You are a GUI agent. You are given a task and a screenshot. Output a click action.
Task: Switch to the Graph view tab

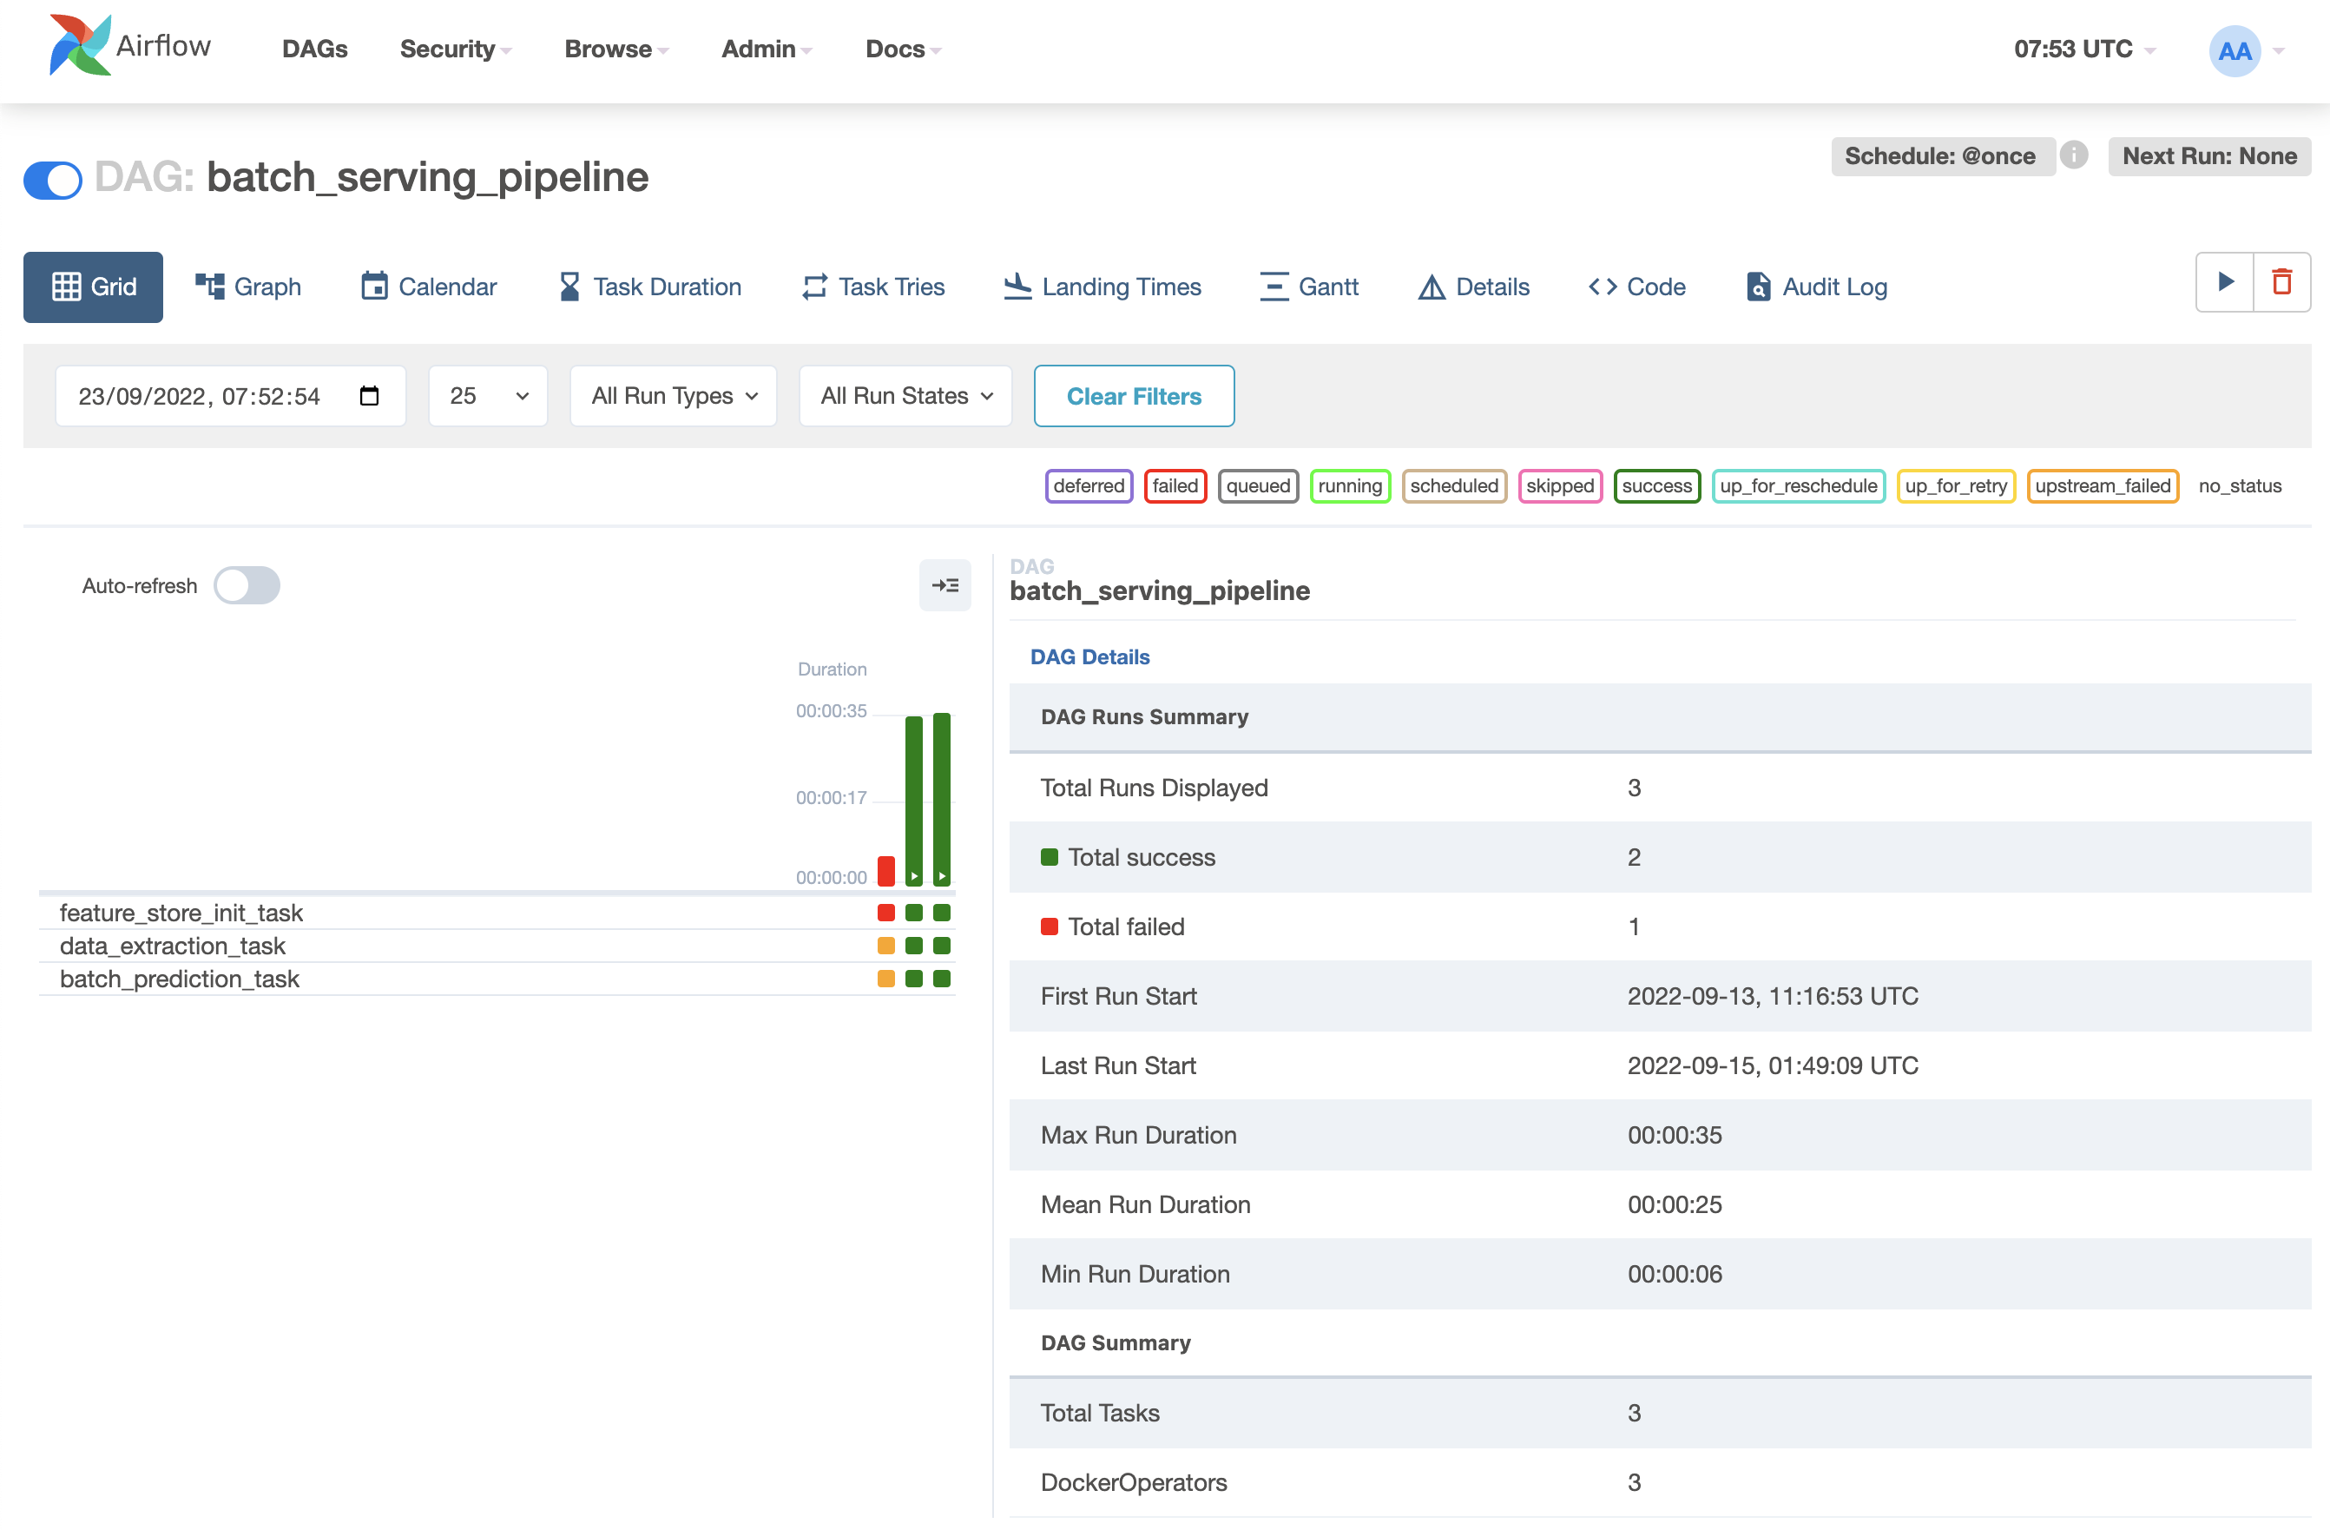point(248,286)
